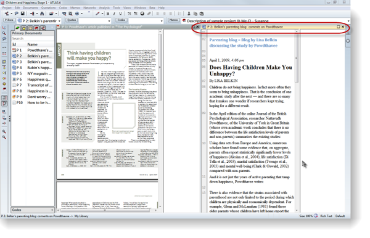This screenshot has height=238, width=370.
Task: Click the Quotes manager button
Action: click(72, 20)
